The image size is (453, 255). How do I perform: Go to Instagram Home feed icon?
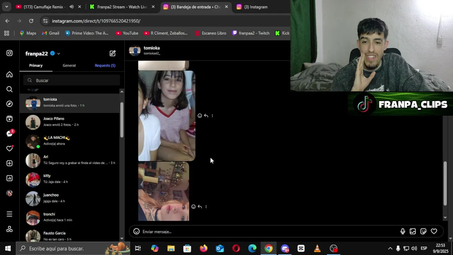click(x=10, y=74)
